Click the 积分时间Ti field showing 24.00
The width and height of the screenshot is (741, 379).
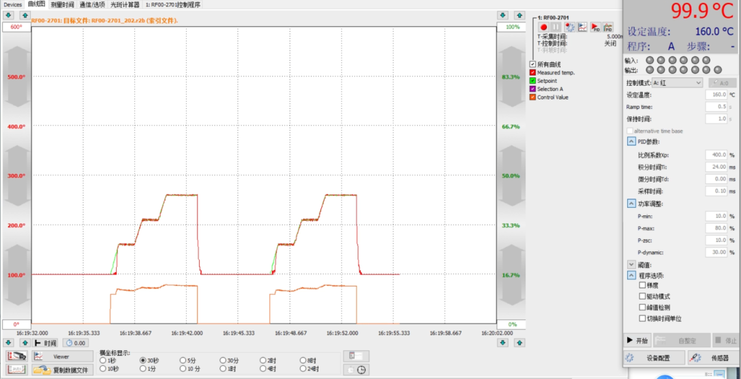point(716,167)
